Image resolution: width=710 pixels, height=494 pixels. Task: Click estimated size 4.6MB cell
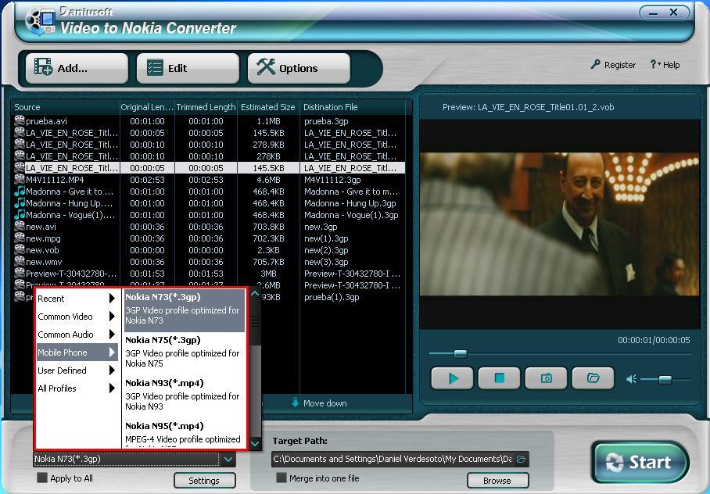coord(268,180)
